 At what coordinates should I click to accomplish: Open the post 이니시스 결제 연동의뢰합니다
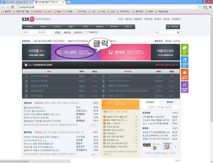(38, 144)
